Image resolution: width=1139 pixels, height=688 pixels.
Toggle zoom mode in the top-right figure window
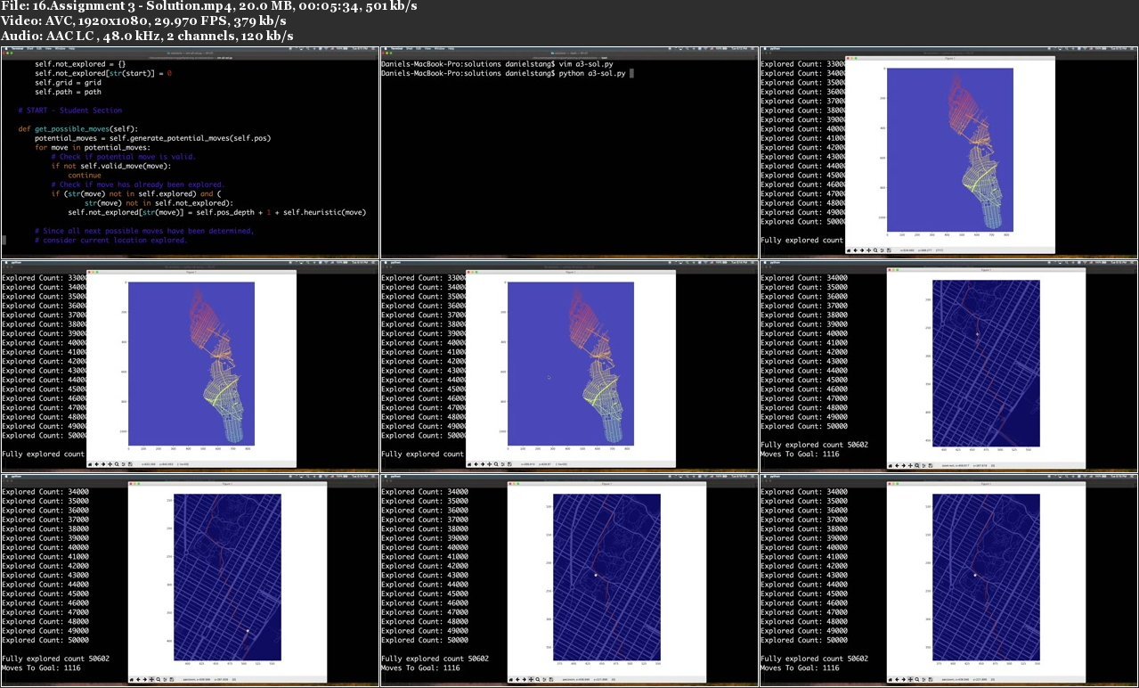coord(875,250)
